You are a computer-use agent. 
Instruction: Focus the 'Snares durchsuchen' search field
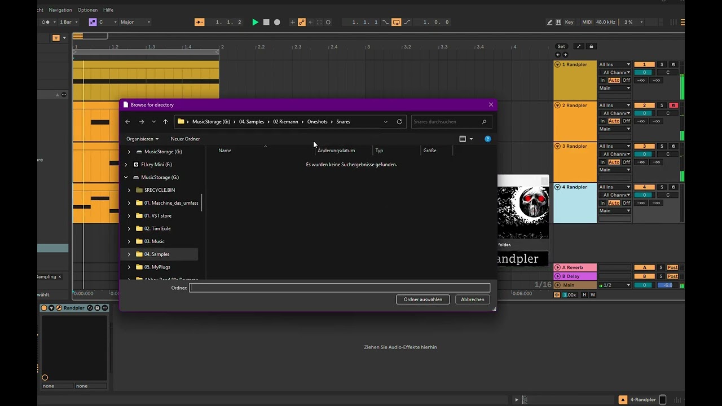(x=451, y=122)
